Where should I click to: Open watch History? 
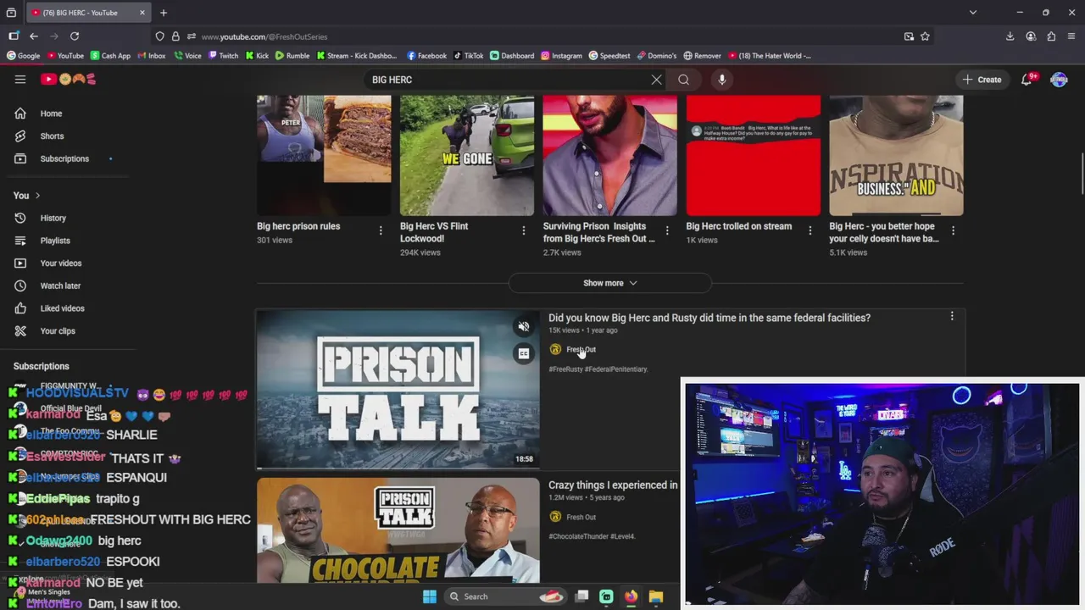pyautogui.click(x=53, y=218)
